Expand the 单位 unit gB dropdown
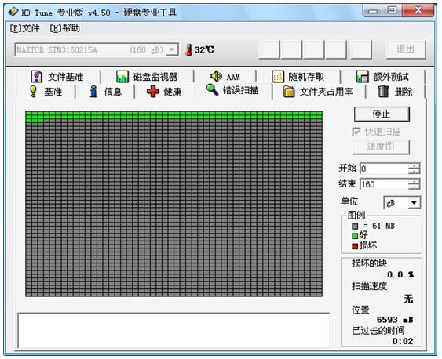The width and height of the screenshot is (442, 359). (414, 202)
